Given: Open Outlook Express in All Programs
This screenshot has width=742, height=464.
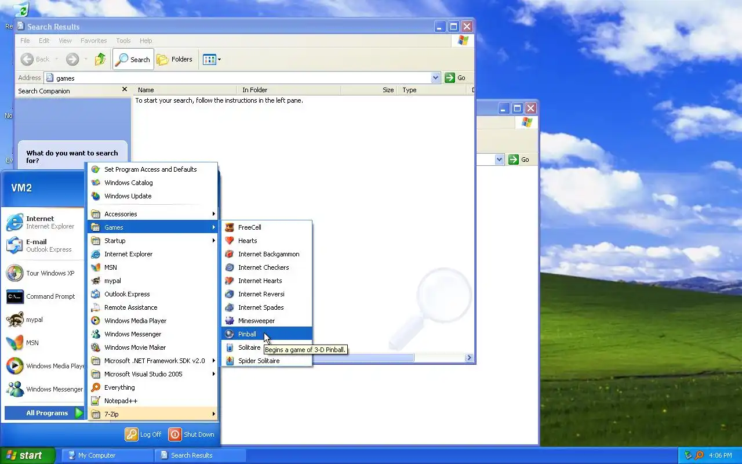Looking at the screenshot, I should pyautogui.click(x=152, y=294).
